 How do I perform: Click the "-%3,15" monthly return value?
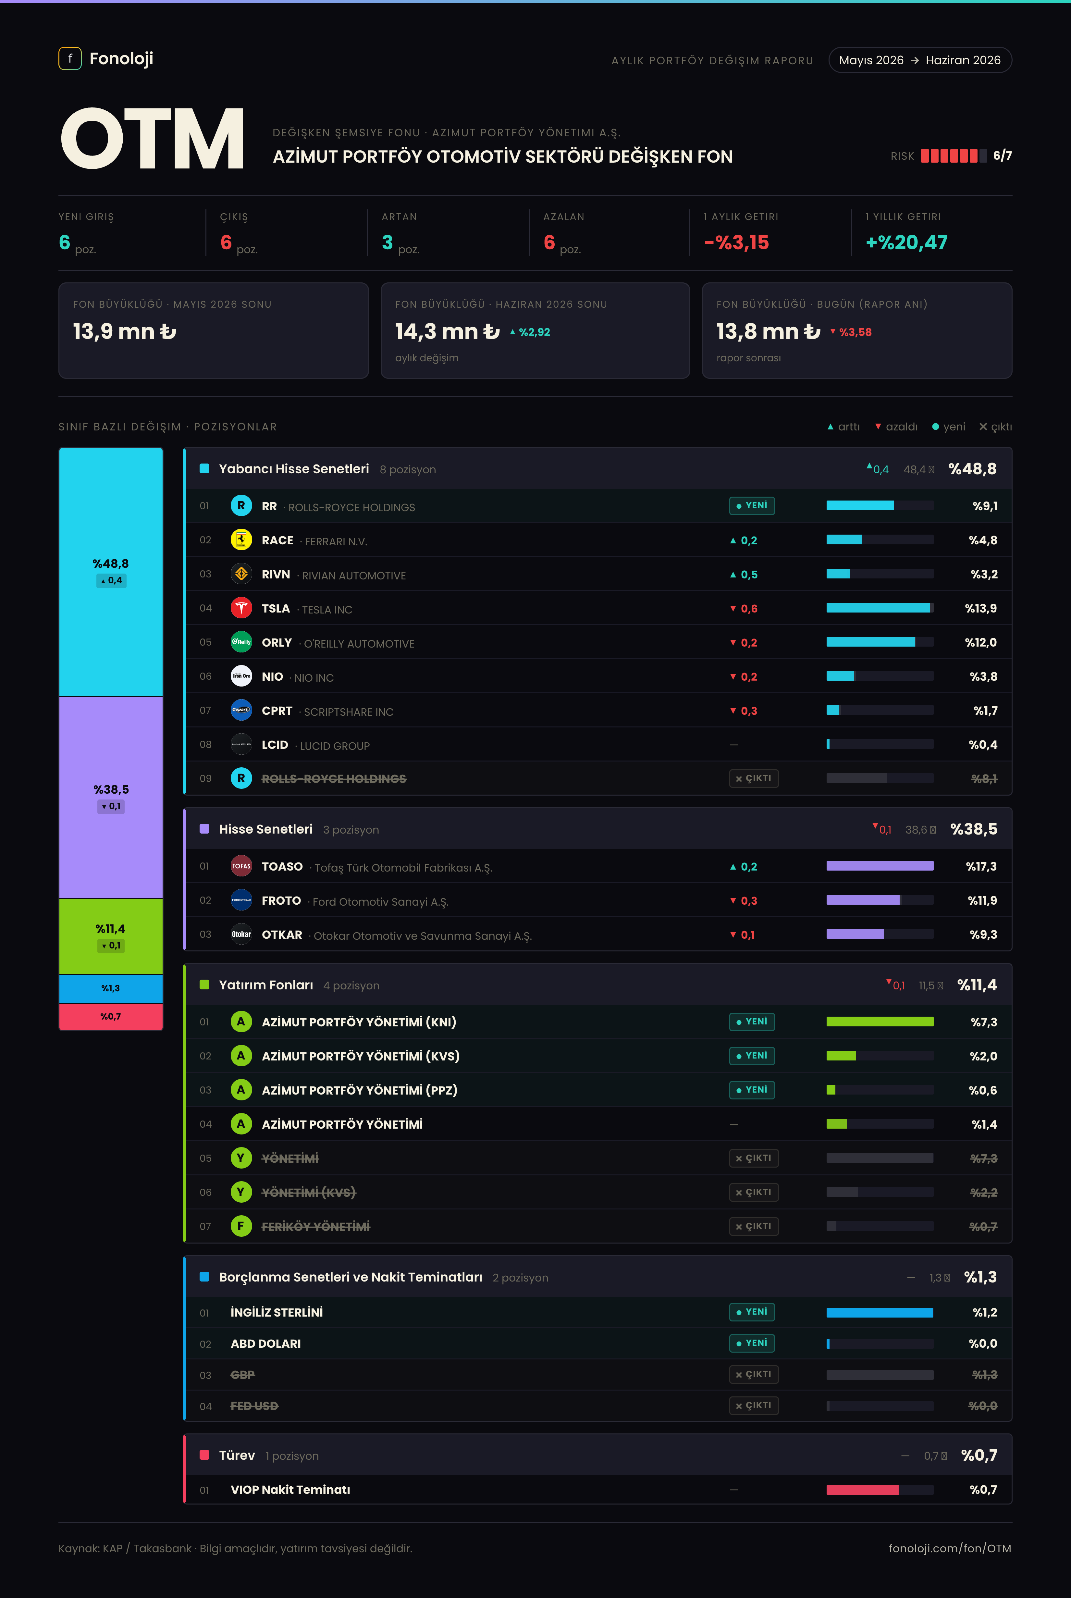736,242
